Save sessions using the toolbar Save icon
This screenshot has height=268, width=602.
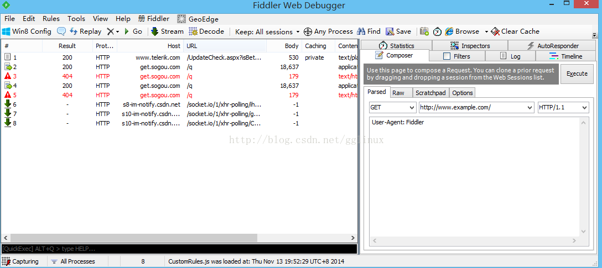(x=398, y=31)
